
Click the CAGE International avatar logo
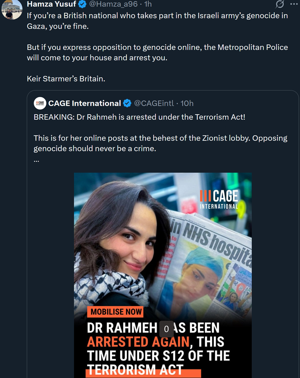(x=40, y=103)
